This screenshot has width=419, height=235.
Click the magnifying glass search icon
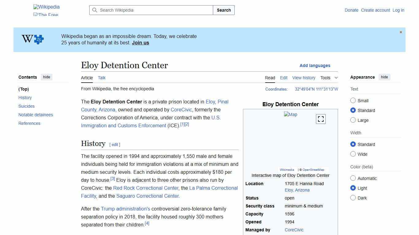point(95,10)
